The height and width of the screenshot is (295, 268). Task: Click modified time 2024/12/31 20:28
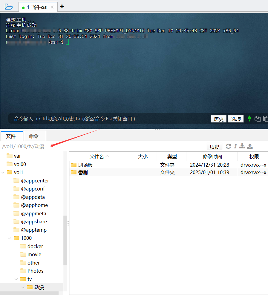point(209,165)
